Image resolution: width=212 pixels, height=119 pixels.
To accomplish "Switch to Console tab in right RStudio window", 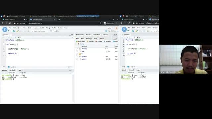I will [124, 70].
